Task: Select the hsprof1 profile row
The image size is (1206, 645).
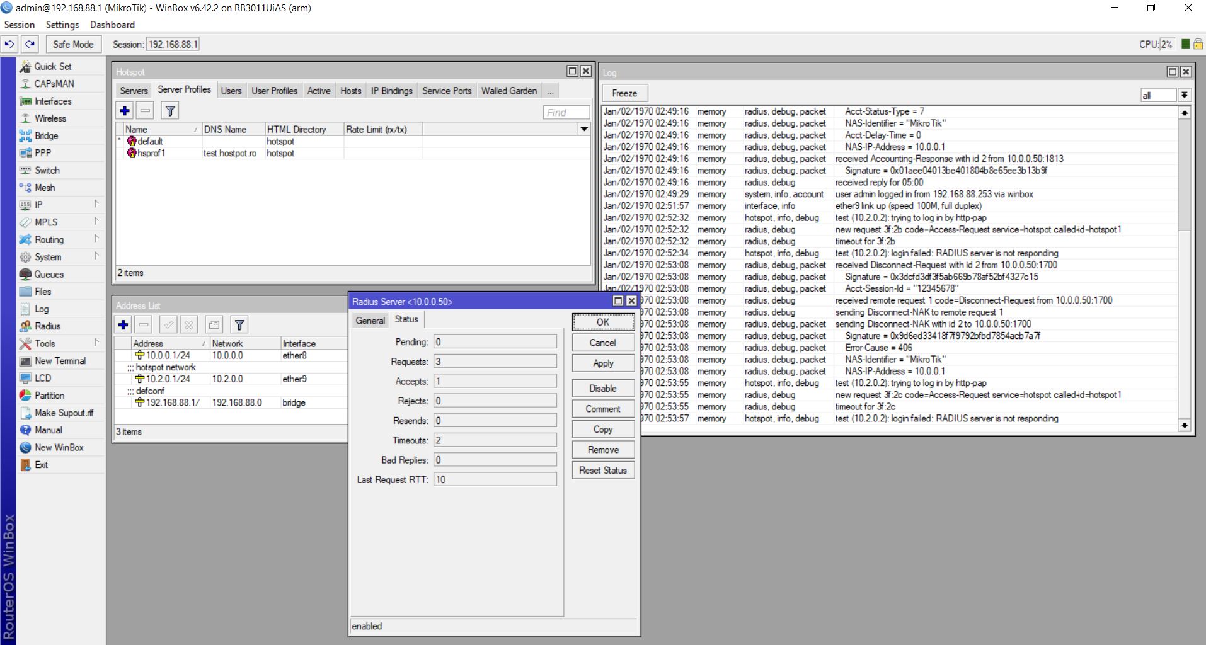Action: tap(353, 153)
